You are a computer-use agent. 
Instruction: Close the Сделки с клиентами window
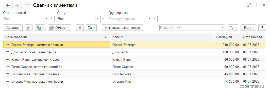264,5
